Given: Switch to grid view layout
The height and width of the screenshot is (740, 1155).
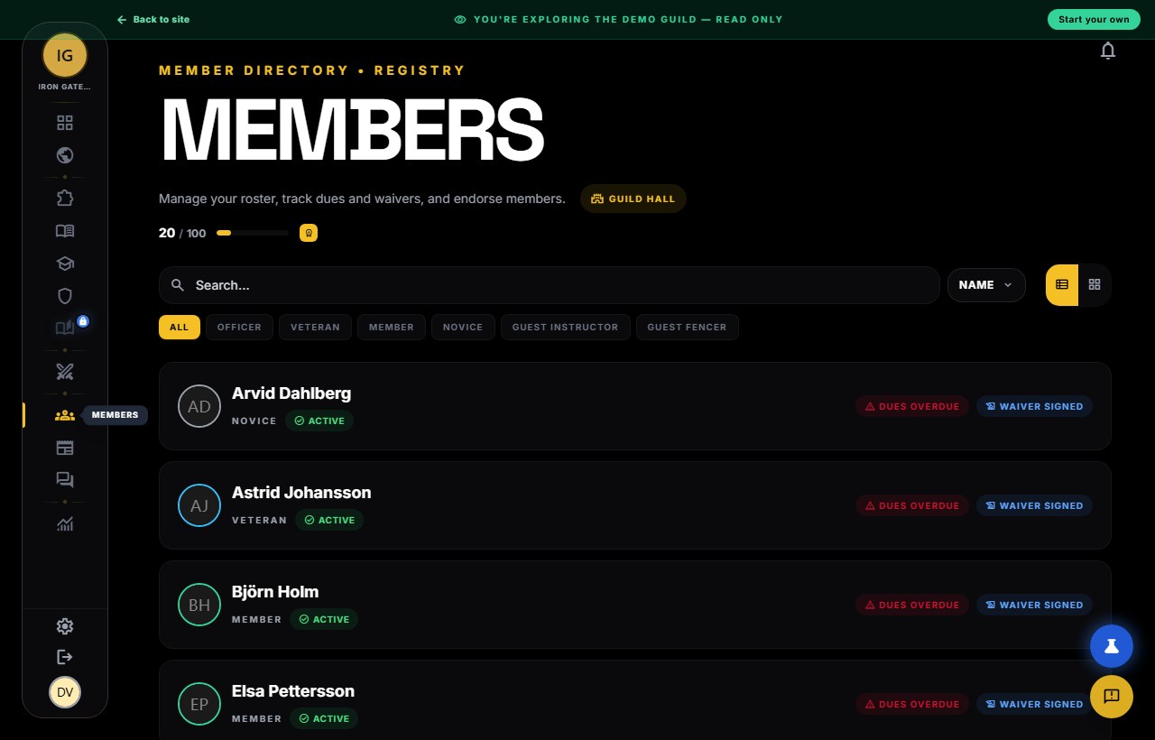Looking at the screenshot, I should (1095, 284).
